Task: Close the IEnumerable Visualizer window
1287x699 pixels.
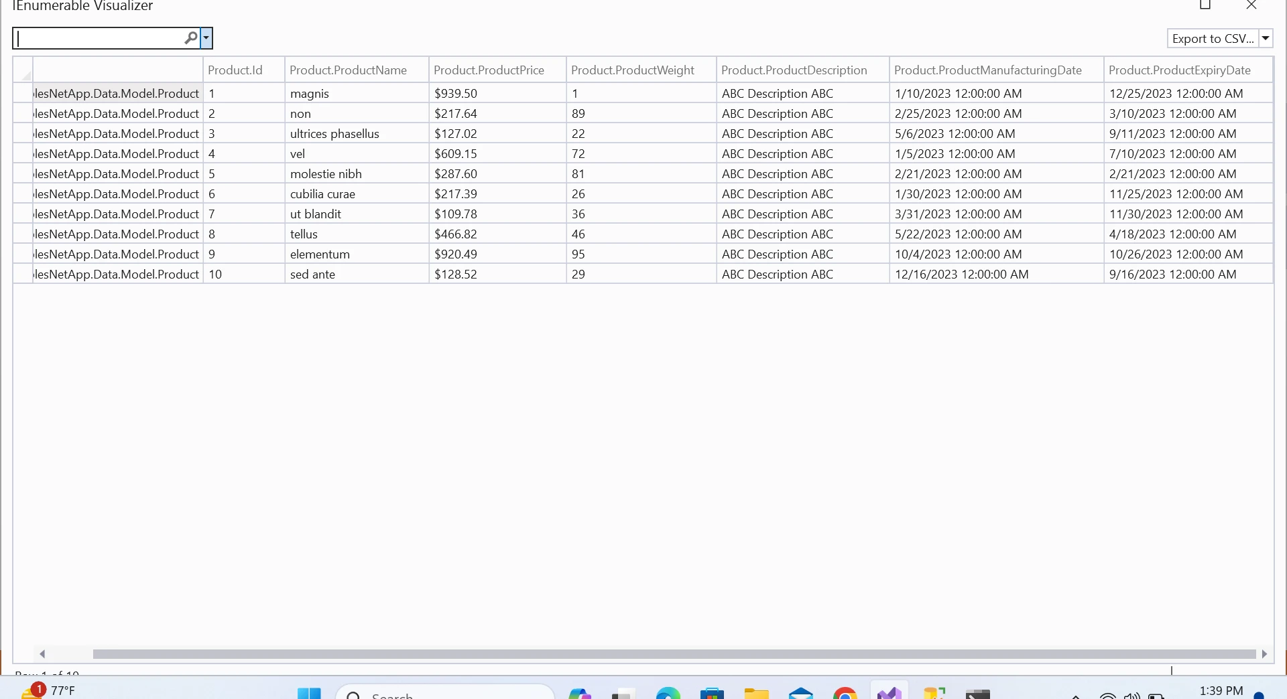Action: click(1251, 5)
